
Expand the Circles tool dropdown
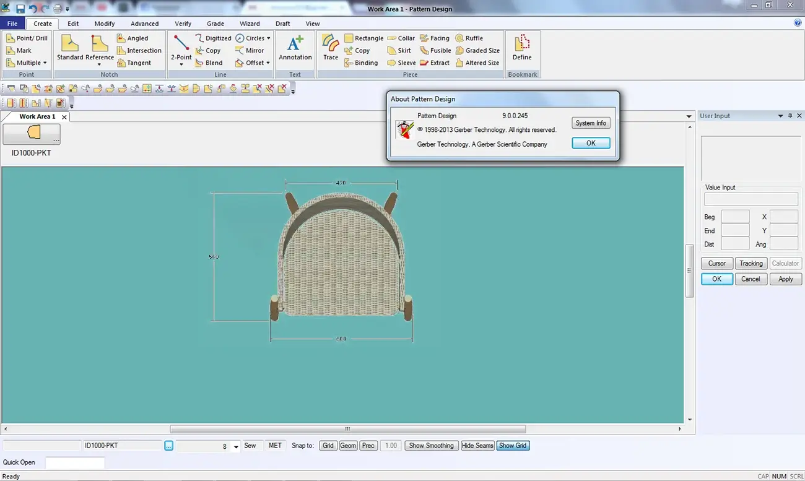click(x=269, y=38)
